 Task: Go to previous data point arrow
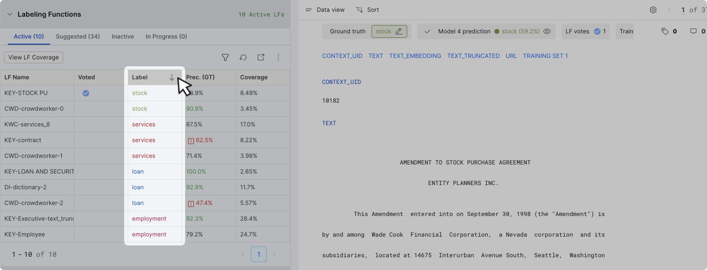point(669,10)
